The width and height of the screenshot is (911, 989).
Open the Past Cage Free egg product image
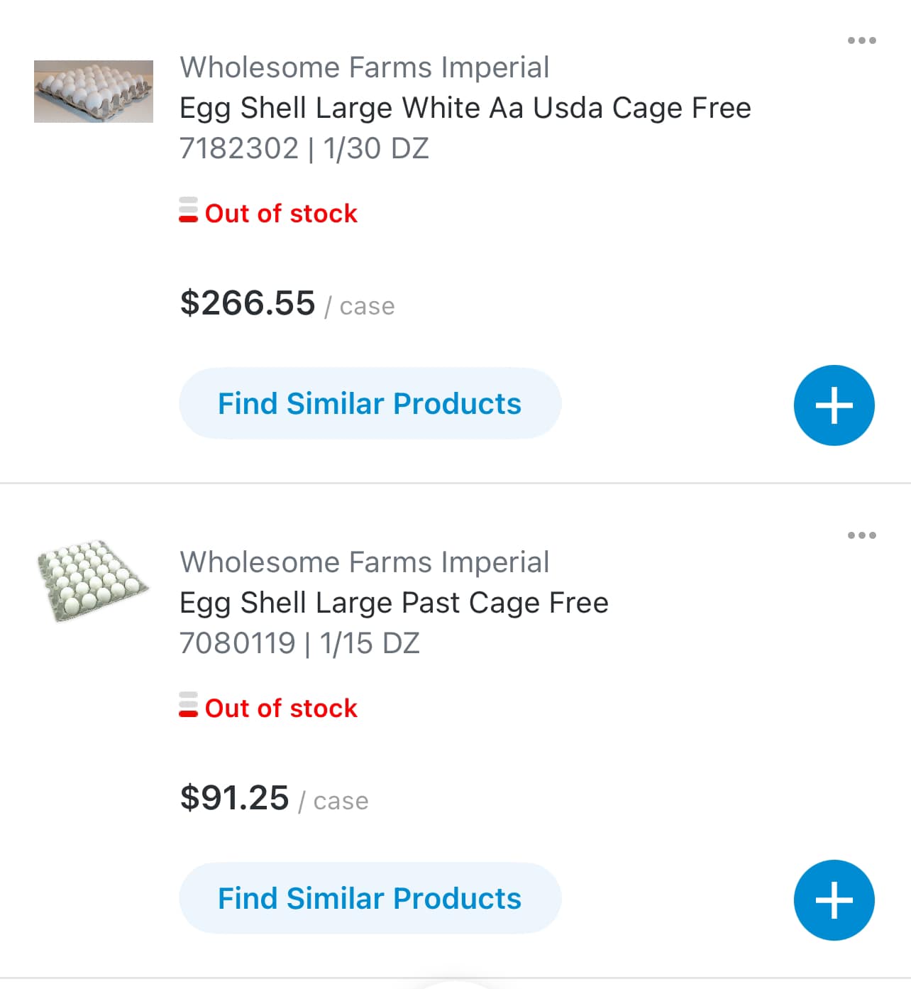pyautogui.click(x=92, y=581)
